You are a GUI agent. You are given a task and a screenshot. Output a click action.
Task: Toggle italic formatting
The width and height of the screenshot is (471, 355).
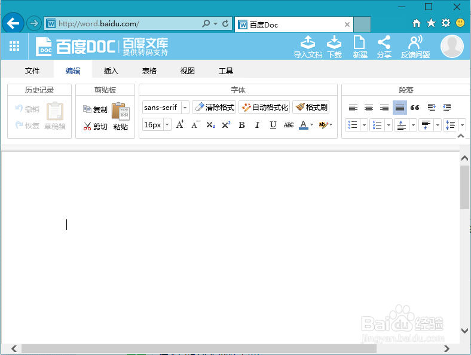pos(257,125)
